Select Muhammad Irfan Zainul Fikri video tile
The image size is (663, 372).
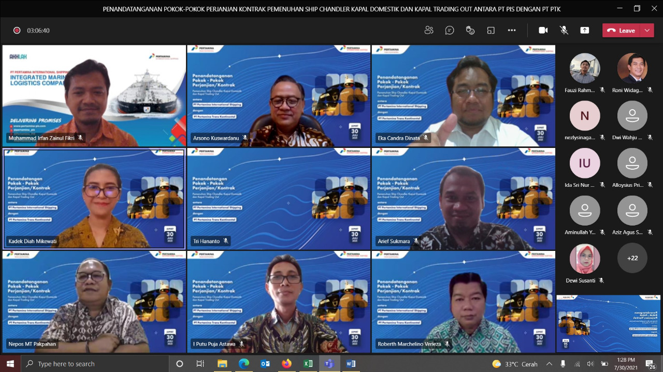click(94, 96)
